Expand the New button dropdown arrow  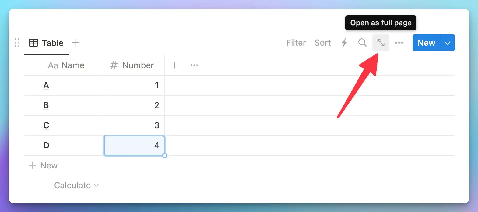(x=448, y=43)
